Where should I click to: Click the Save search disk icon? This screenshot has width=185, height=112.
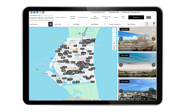click(x=154, y=24)
